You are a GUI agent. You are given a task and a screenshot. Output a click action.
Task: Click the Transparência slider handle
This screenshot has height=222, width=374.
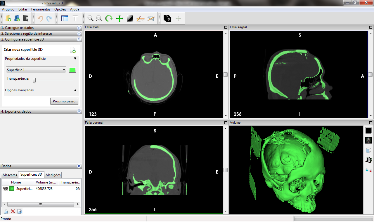click(34, 80)
